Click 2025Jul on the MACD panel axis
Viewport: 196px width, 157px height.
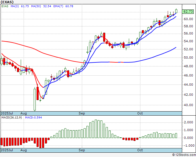point(7,150)
